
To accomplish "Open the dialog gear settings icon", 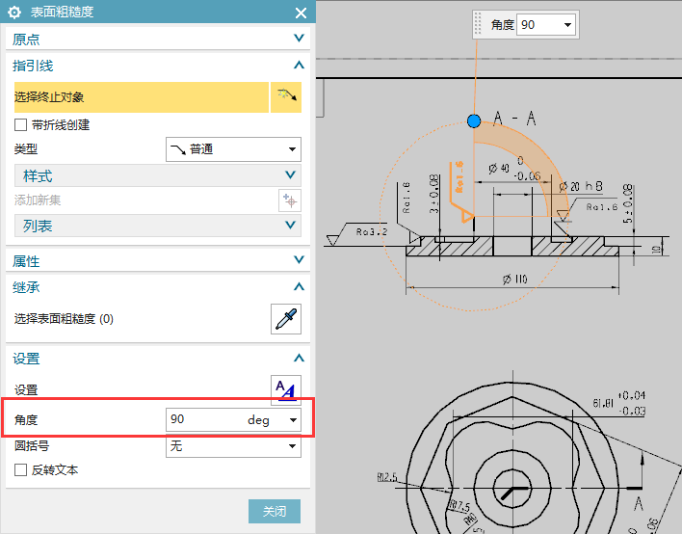I will click(x=14, y=13).
